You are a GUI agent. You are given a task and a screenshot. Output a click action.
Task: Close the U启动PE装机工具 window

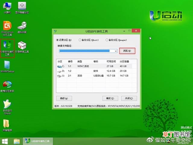pyautogui.click(x=136, y=31)
